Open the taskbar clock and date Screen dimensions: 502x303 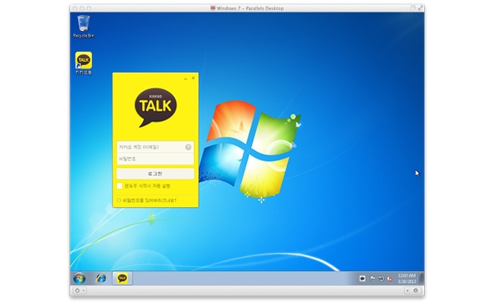click(407, 278)
